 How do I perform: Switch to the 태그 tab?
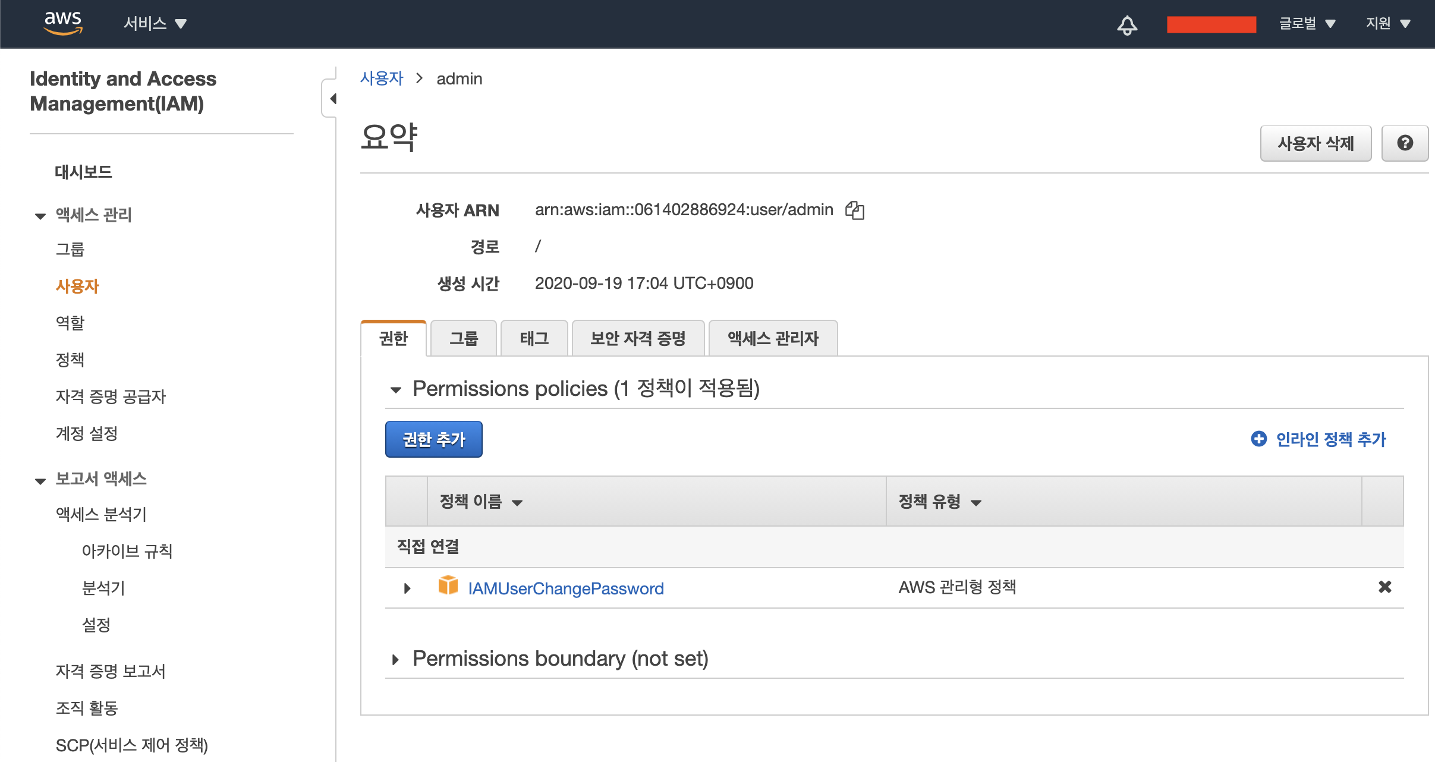(534, 338)
